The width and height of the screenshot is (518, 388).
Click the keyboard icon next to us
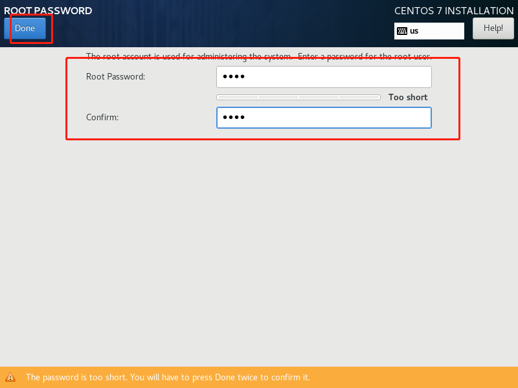click(x=402, y=31)
